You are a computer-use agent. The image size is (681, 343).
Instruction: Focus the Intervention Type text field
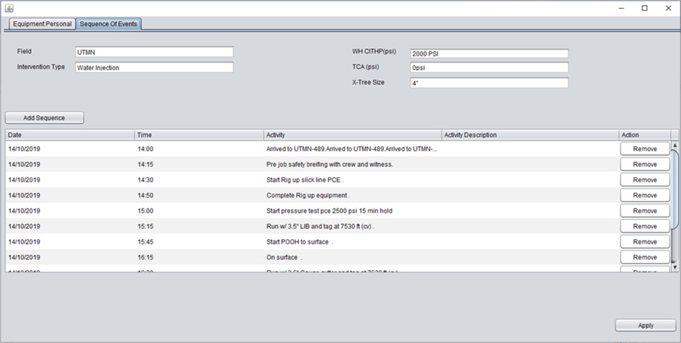tap(154, 68)
